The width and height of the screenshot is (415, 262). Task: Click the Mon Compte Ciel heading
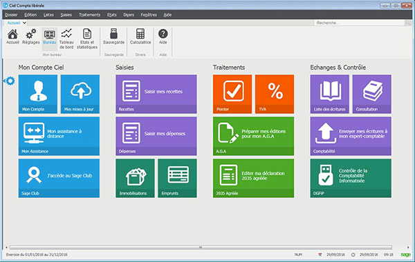tap(41, 68)
